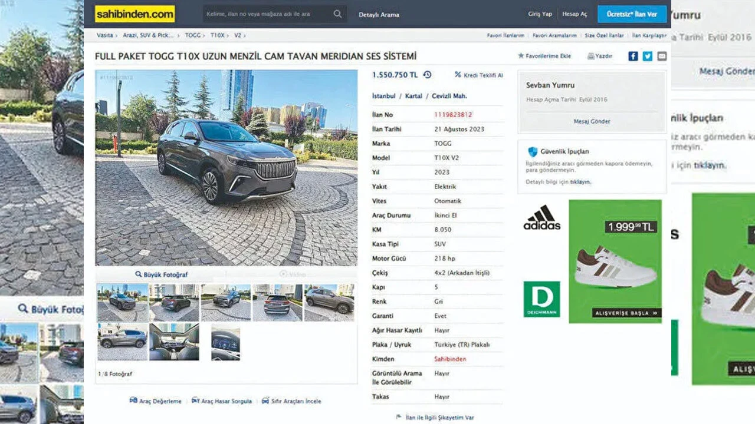
Task: Click the search magnifier icon
Action: [337, 14]
